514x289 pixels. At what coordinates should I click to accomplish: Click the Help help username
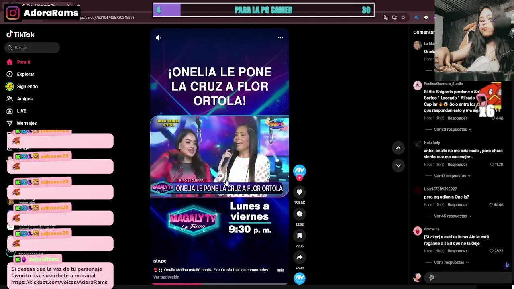point(432,143)
